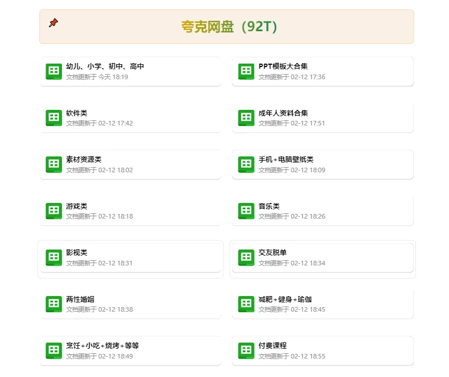The image size is (449, 377).
Task: Click the sheet icon next to 游戏类
Action: tap(54, 211)
